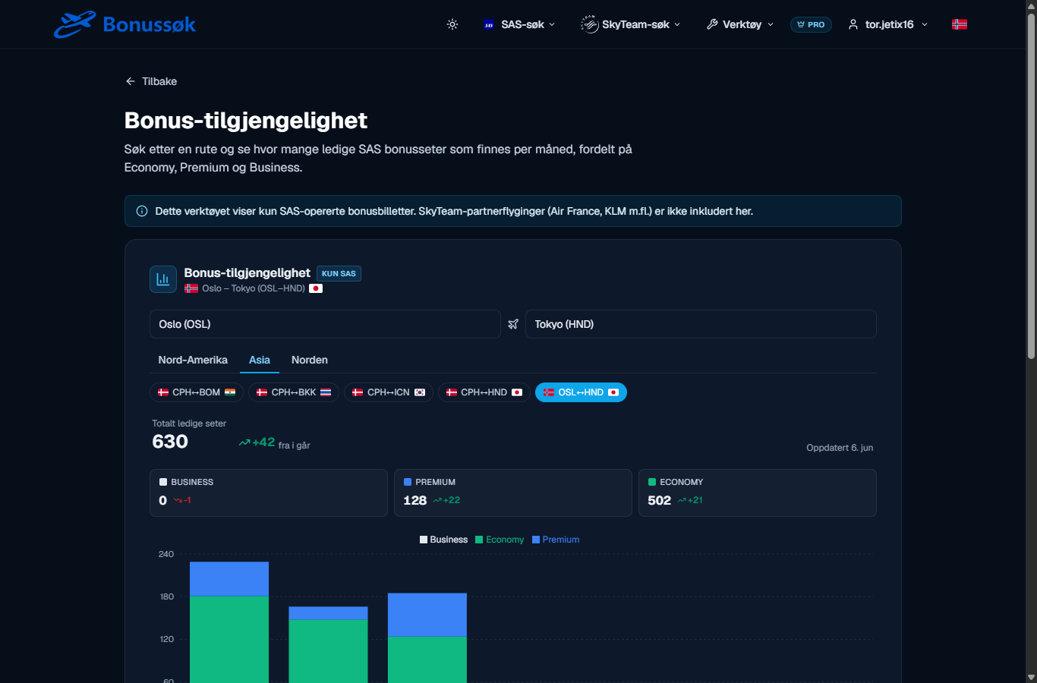Click the Norwegian flag language icon
The width and height of the screenshot is (1037, 683).
960,24
